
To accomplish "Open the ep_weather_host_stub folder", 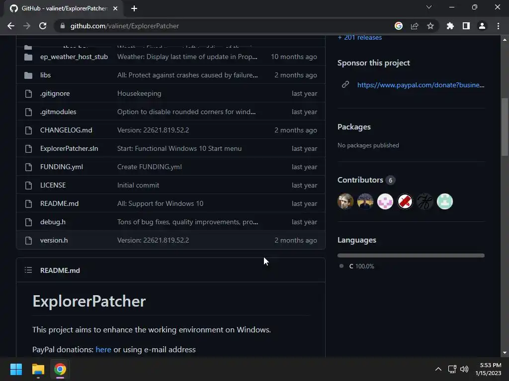I will pos(74,57).
